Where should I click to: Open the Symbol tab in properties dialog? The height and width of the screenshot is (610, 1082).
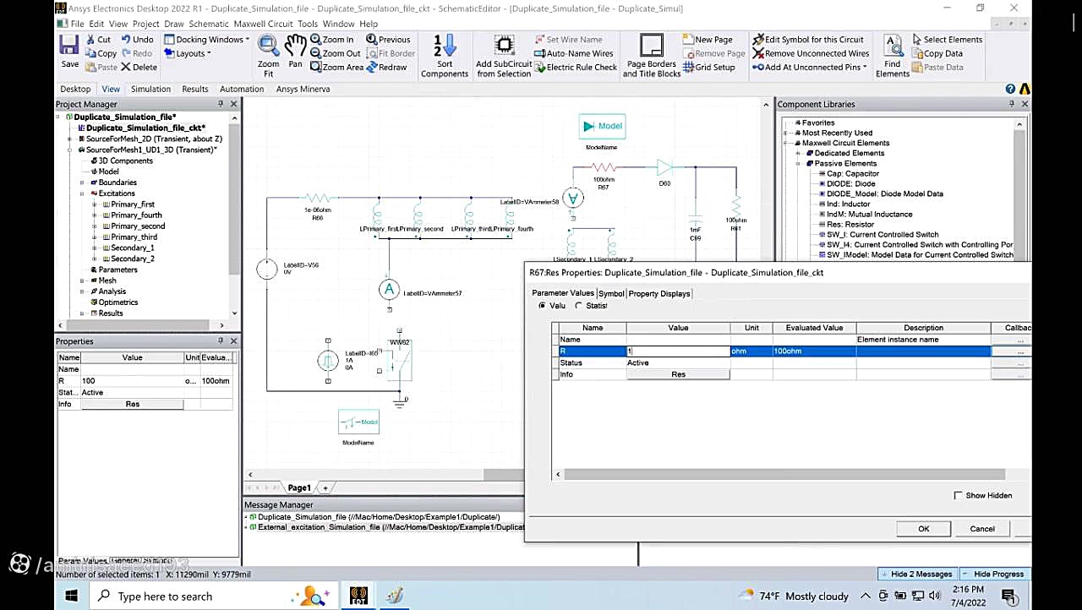[611, 293]
